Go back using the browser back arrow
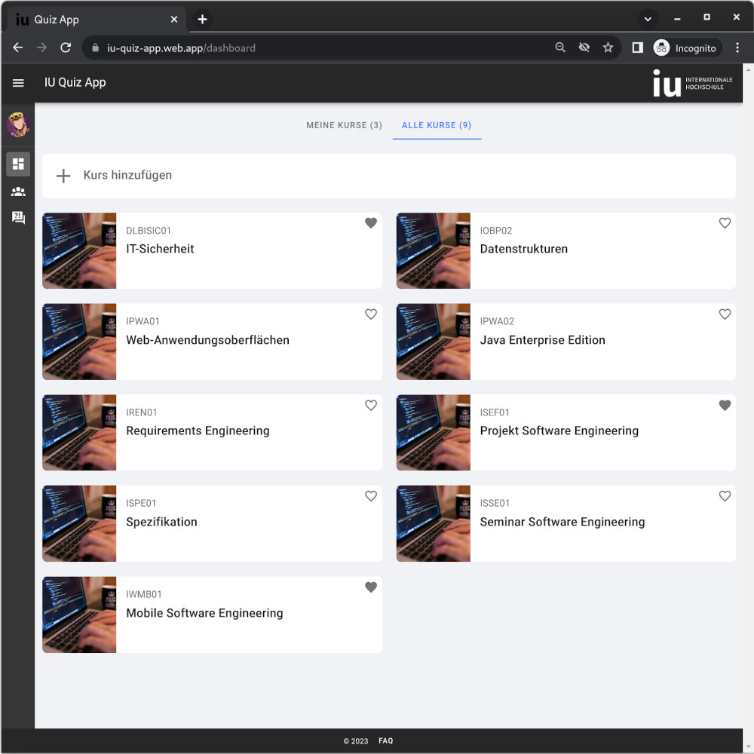Image resolution: width=754 pixels, height=754 pixels. pyautogui.click(x=18, y=48)
